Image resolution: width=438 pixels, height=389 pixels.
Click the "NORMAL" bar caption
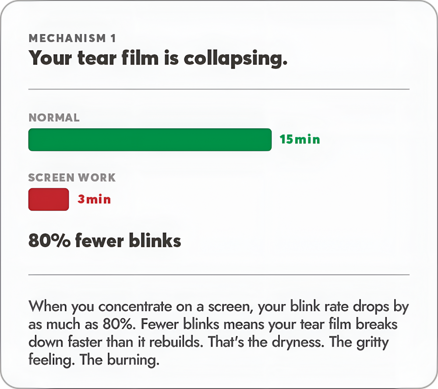[54, 117]
